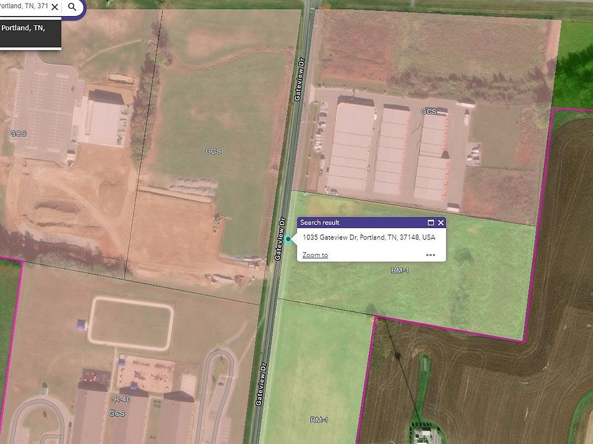Viewport: 593px width, 444px height.
Task: Click the oval running track on the map
Action: [x=131, y=324]
